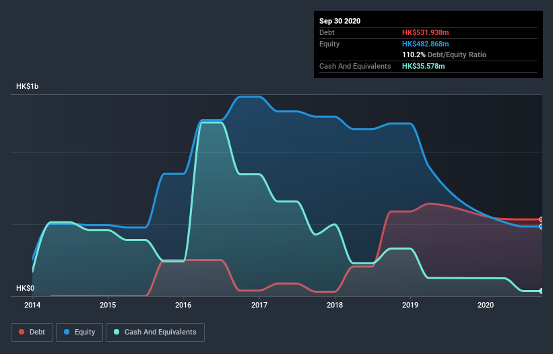
Task: Click the 110.2% Debt/Equity Ratio text
Action: pyautogui.click(x=444, y=55)
